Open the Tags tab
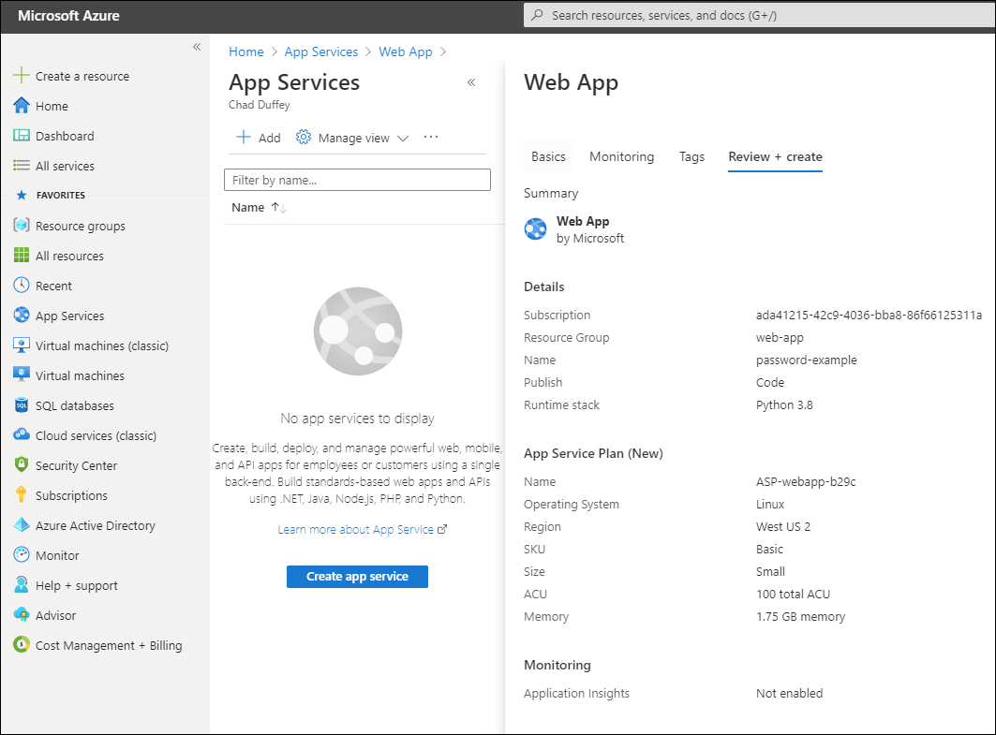The image size is (996, 735). (691, 156)
